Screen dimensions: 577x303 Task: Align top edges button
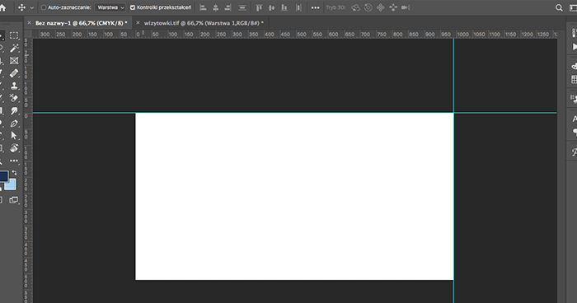259,7
